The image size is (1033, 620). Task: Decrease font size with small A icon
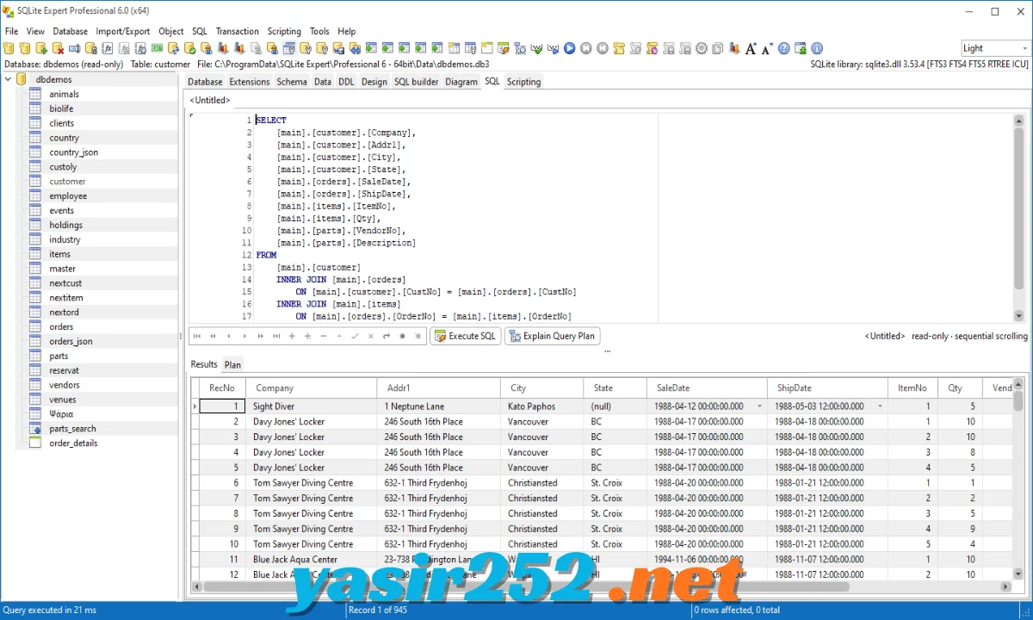click(767, 48)
